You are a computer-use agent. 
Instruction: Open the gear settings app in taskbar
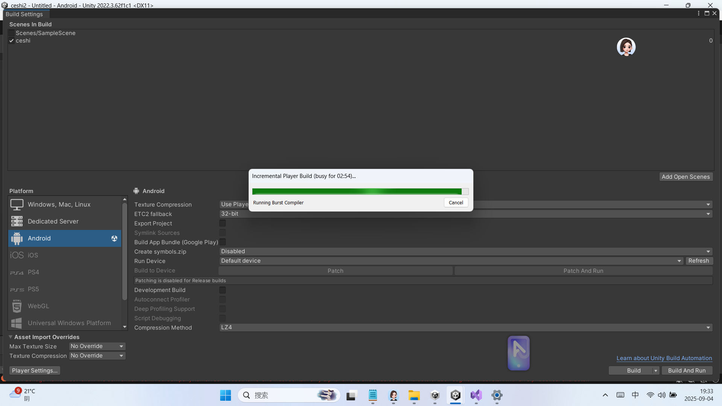497,395
